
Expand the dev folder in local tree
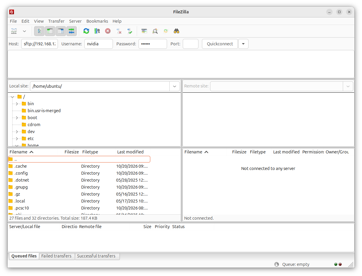click(17, 132)
